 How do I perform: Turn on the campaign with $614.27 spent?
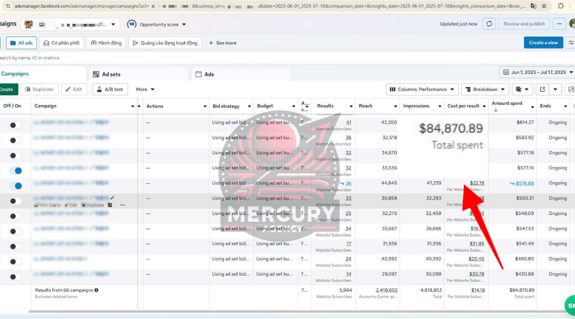[x=15, y=125]
